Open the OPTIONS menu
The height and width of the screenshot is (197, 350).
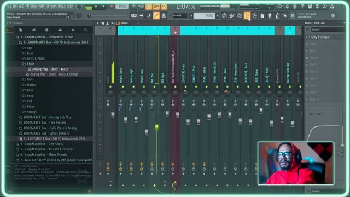tap(51, 6)
